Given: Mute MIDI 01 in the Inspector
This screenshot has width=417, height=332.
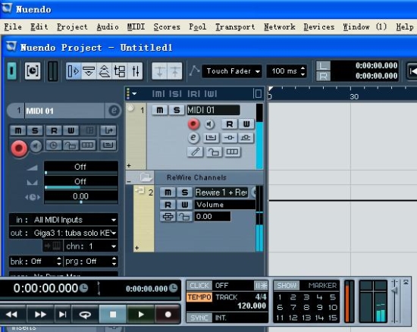Looking at the screenshot, I should 18,130.
